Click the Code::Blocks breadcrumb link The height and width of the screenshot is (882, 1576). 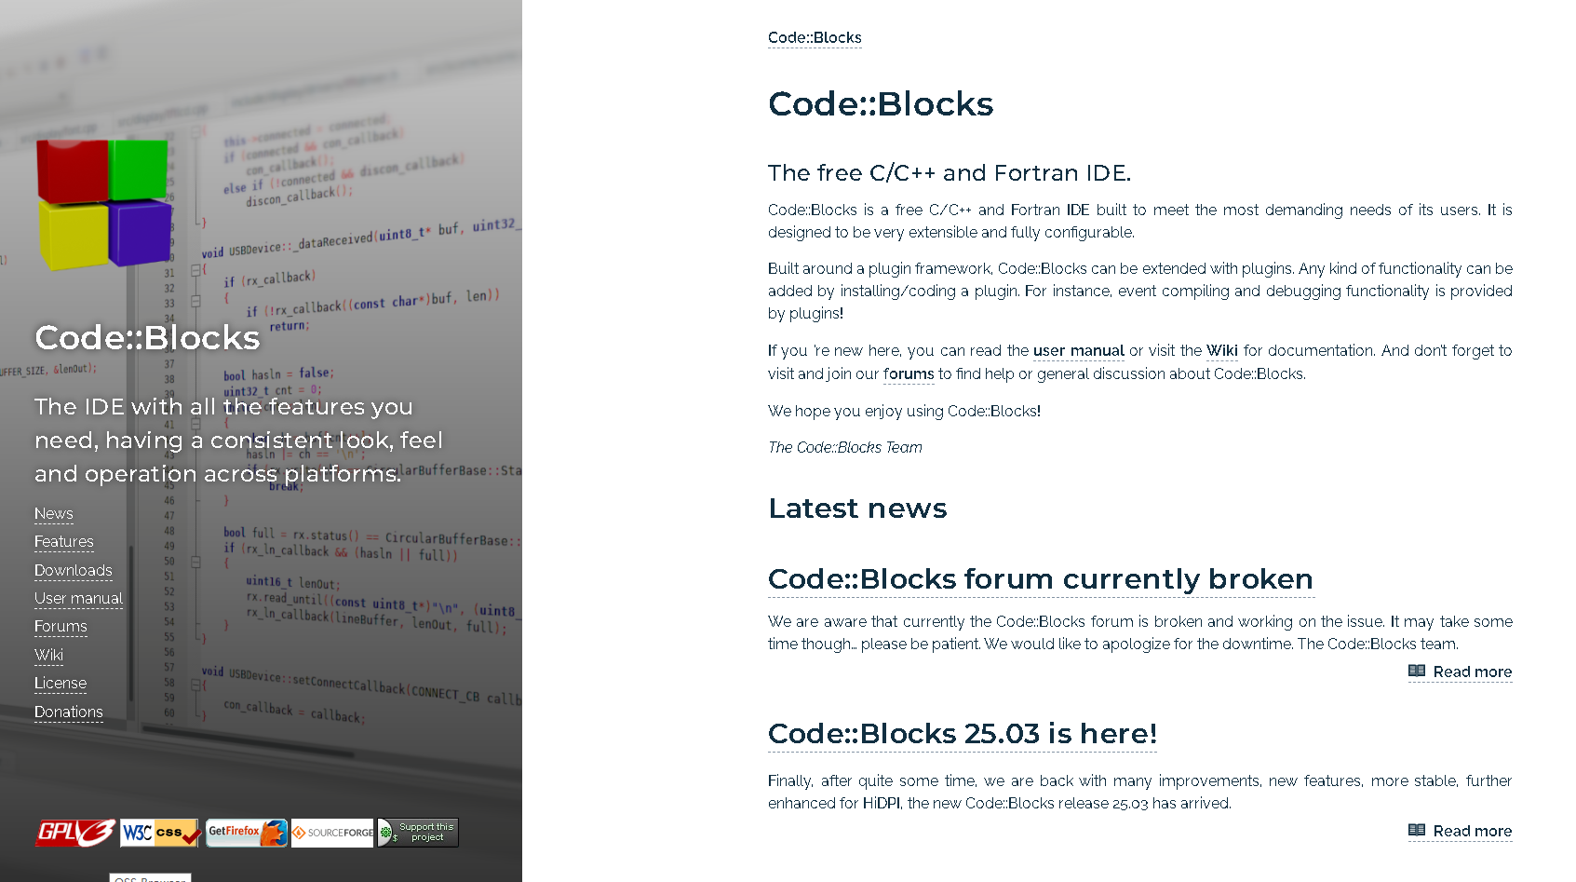coord(815,38)
